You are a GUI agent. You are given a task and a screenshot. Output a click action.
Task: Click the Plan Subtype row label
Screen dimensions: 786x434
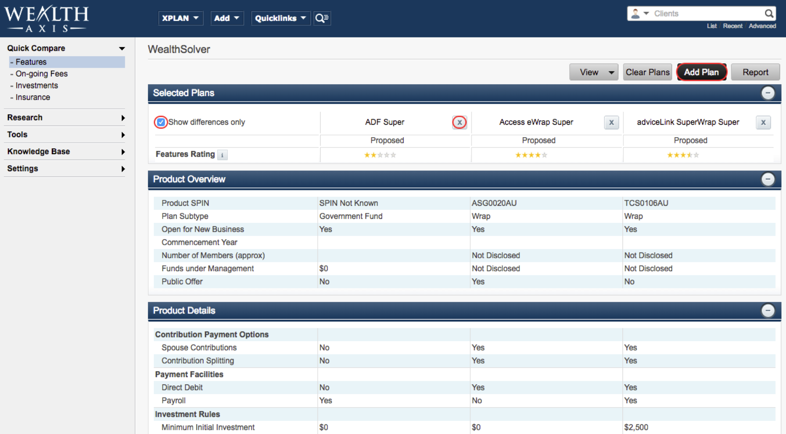[185, 216]
